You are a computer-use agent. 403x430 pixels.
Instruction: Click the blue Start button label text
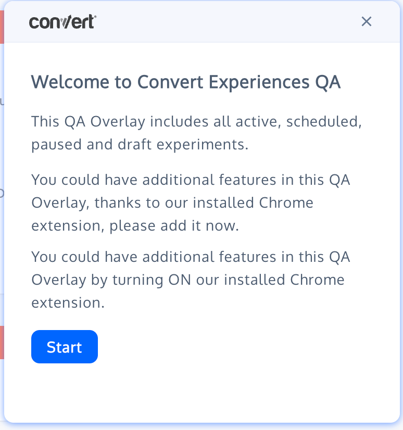(x=64, y=347)
